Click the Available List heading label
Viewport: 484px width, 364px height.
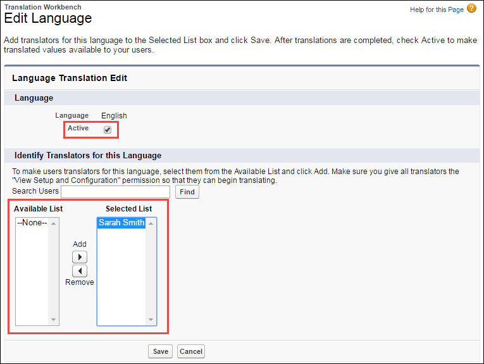click(38, 209)
